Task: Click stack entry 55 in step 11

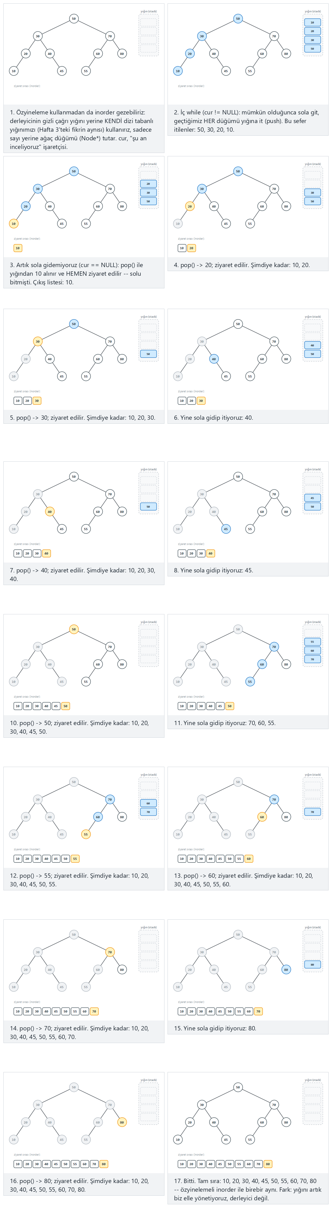Action: 313,642
